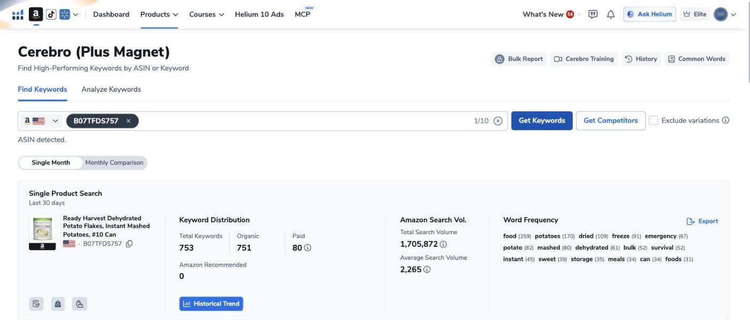Copy the B07TFDS757 ASIN
750x320 pixels.
(x=129, y=244)
